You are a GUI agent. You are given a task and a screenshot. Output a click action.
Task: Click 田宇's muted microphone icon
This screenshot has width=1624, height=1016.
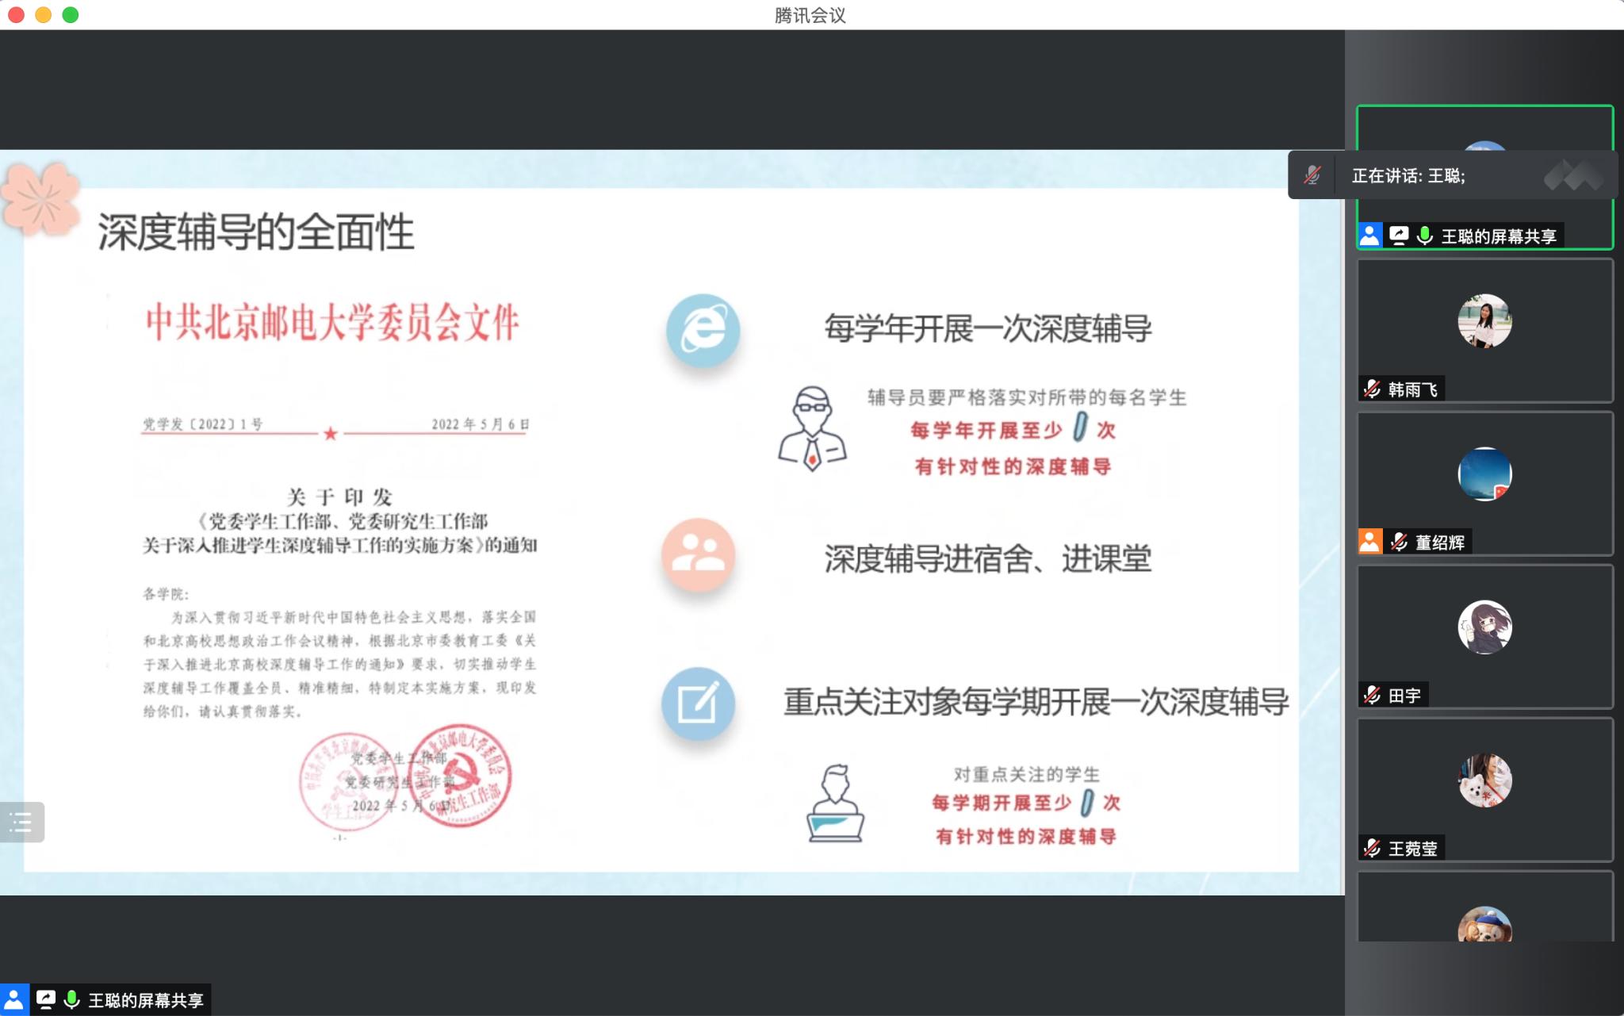tap(1373, 695)
